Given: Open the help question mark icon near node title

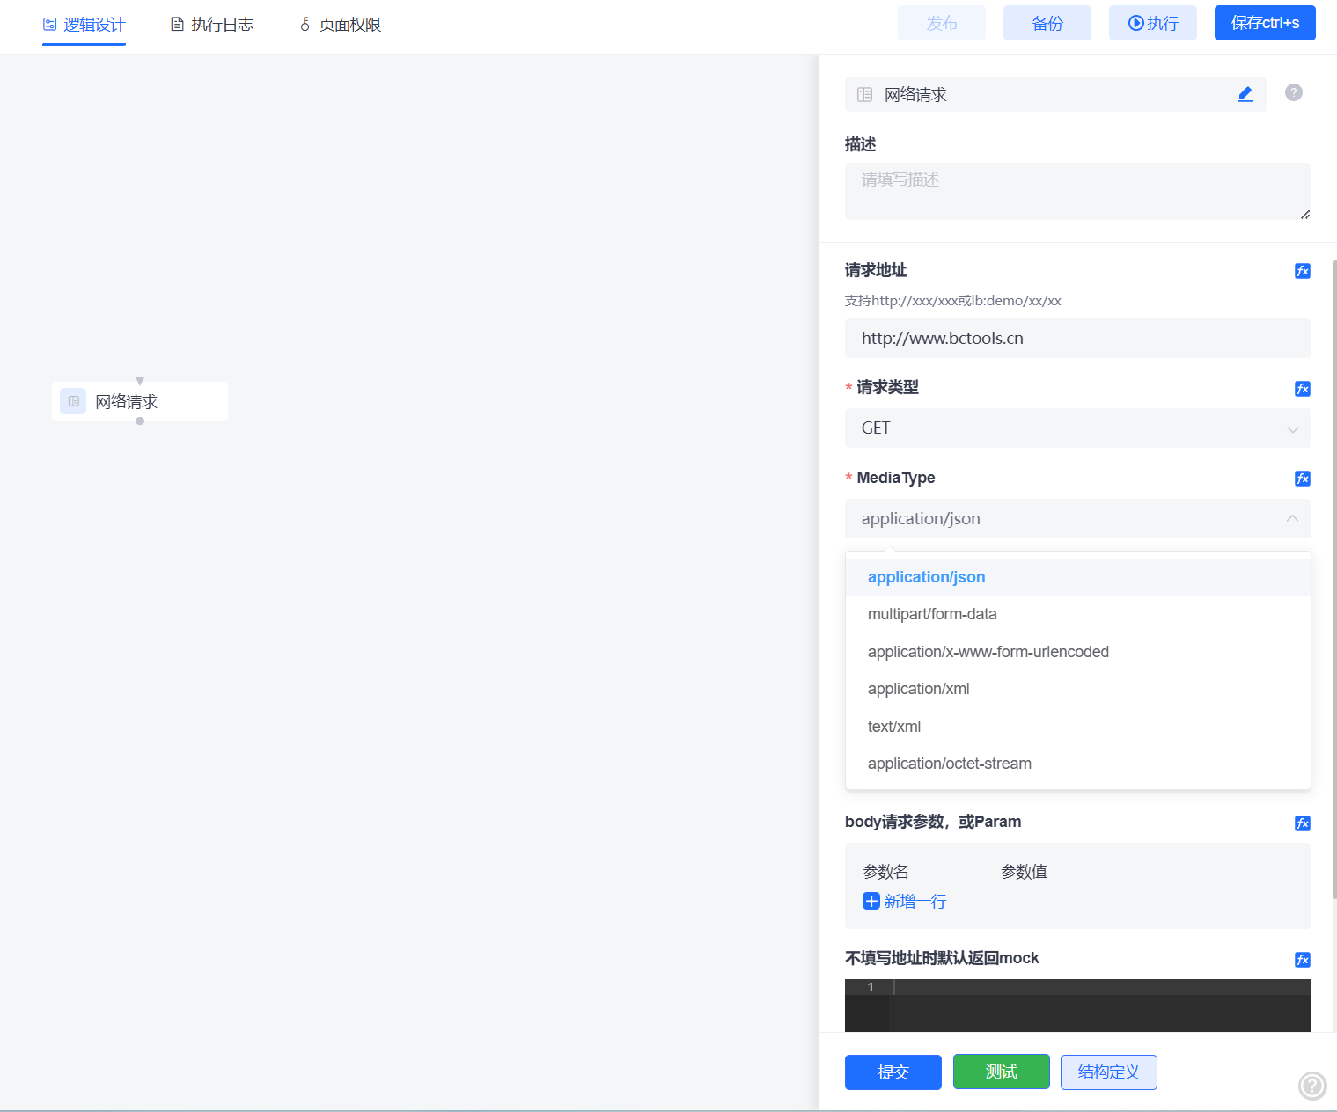Looking at the screenshot, I should click(x=1292, y=92).
